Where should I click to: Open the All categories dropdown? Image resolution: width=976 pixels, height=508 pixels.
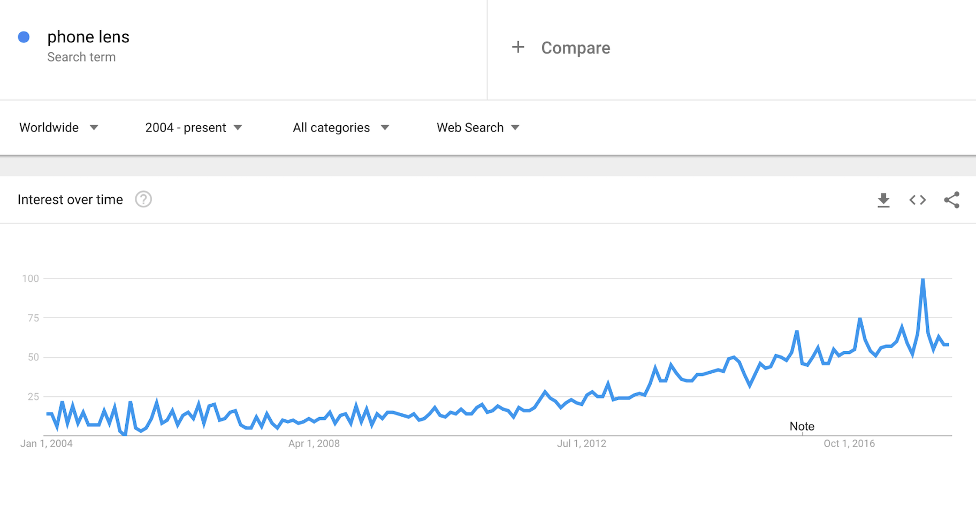(341, 127)
